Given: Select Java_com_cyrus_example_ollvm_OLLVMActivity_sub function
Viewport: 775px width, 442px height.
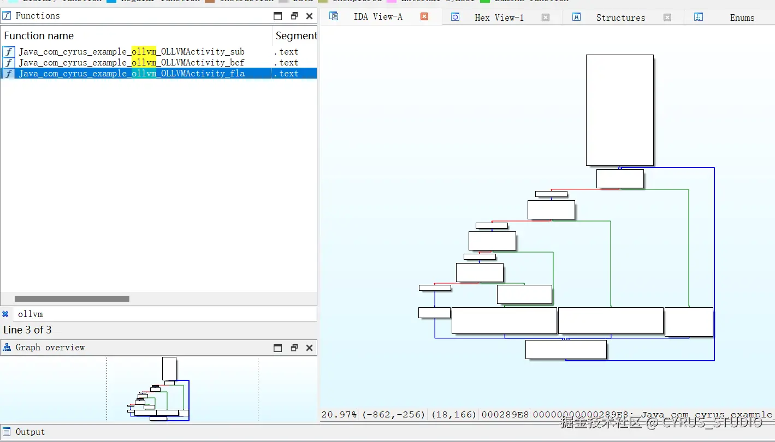Looking at the screenshot, I should tap(132, 52).
